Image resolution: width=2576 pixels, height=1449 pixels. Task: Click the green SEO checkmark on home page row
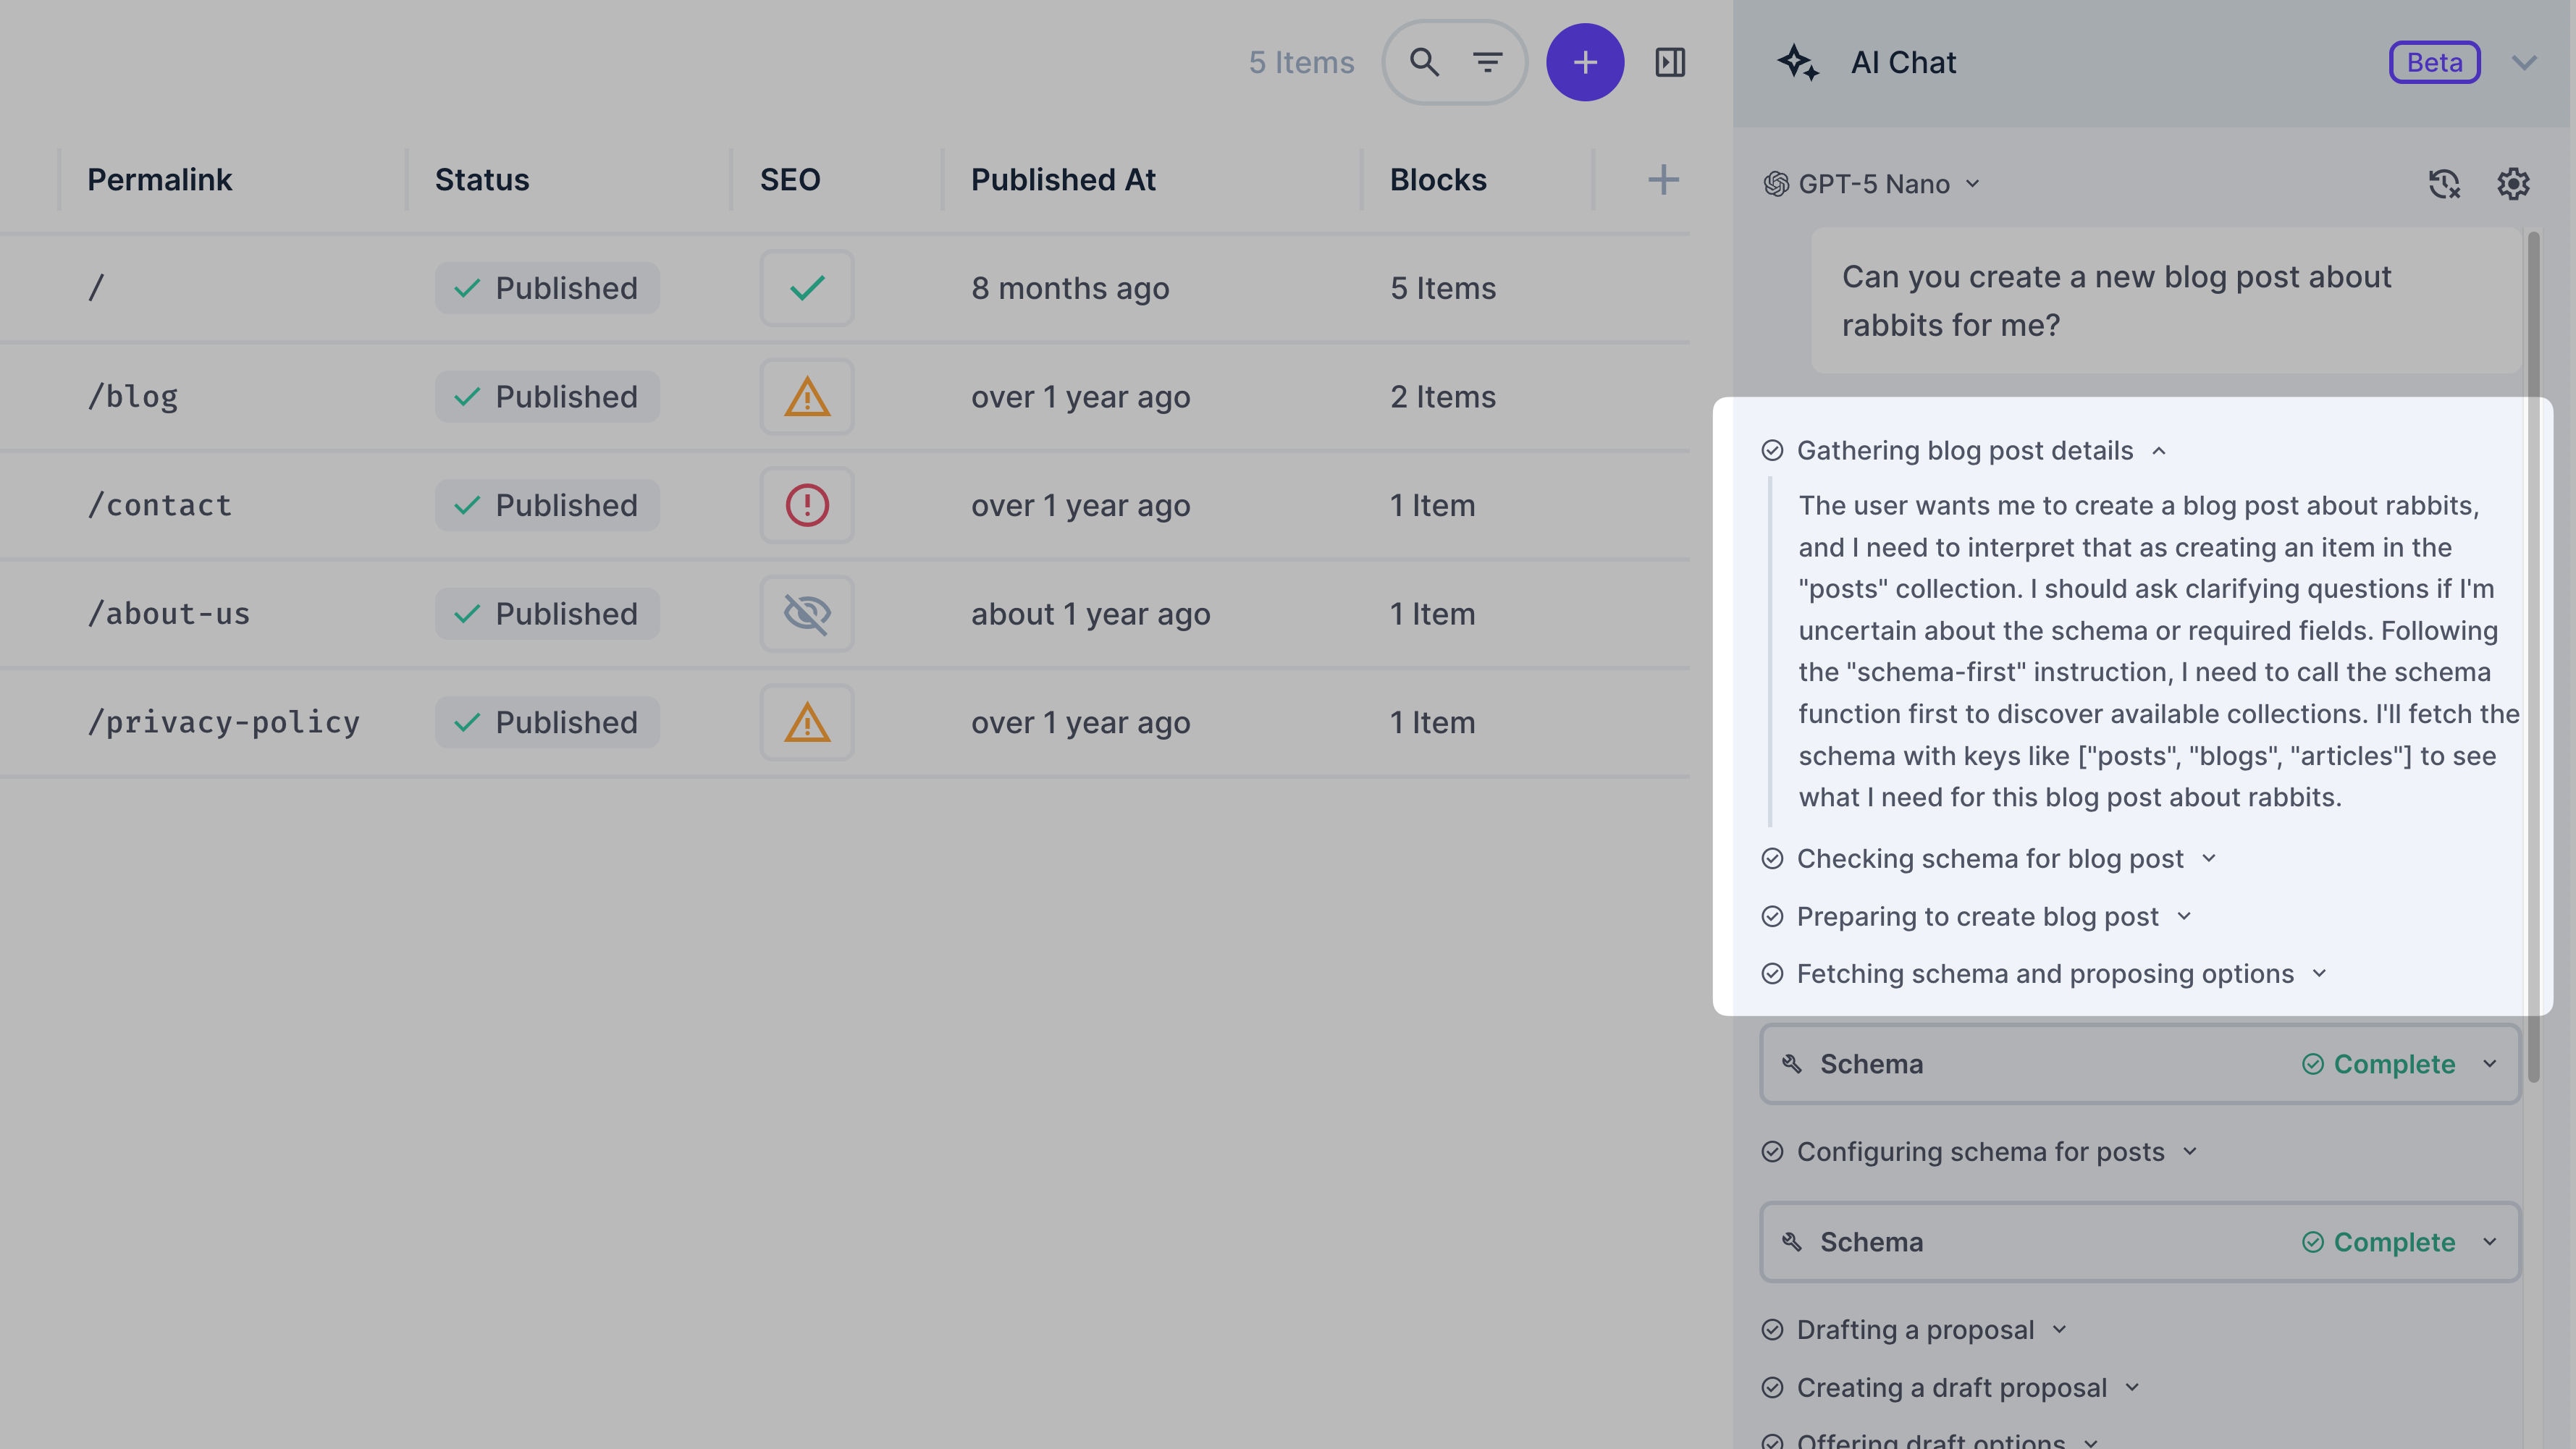(x=806, y=288)
